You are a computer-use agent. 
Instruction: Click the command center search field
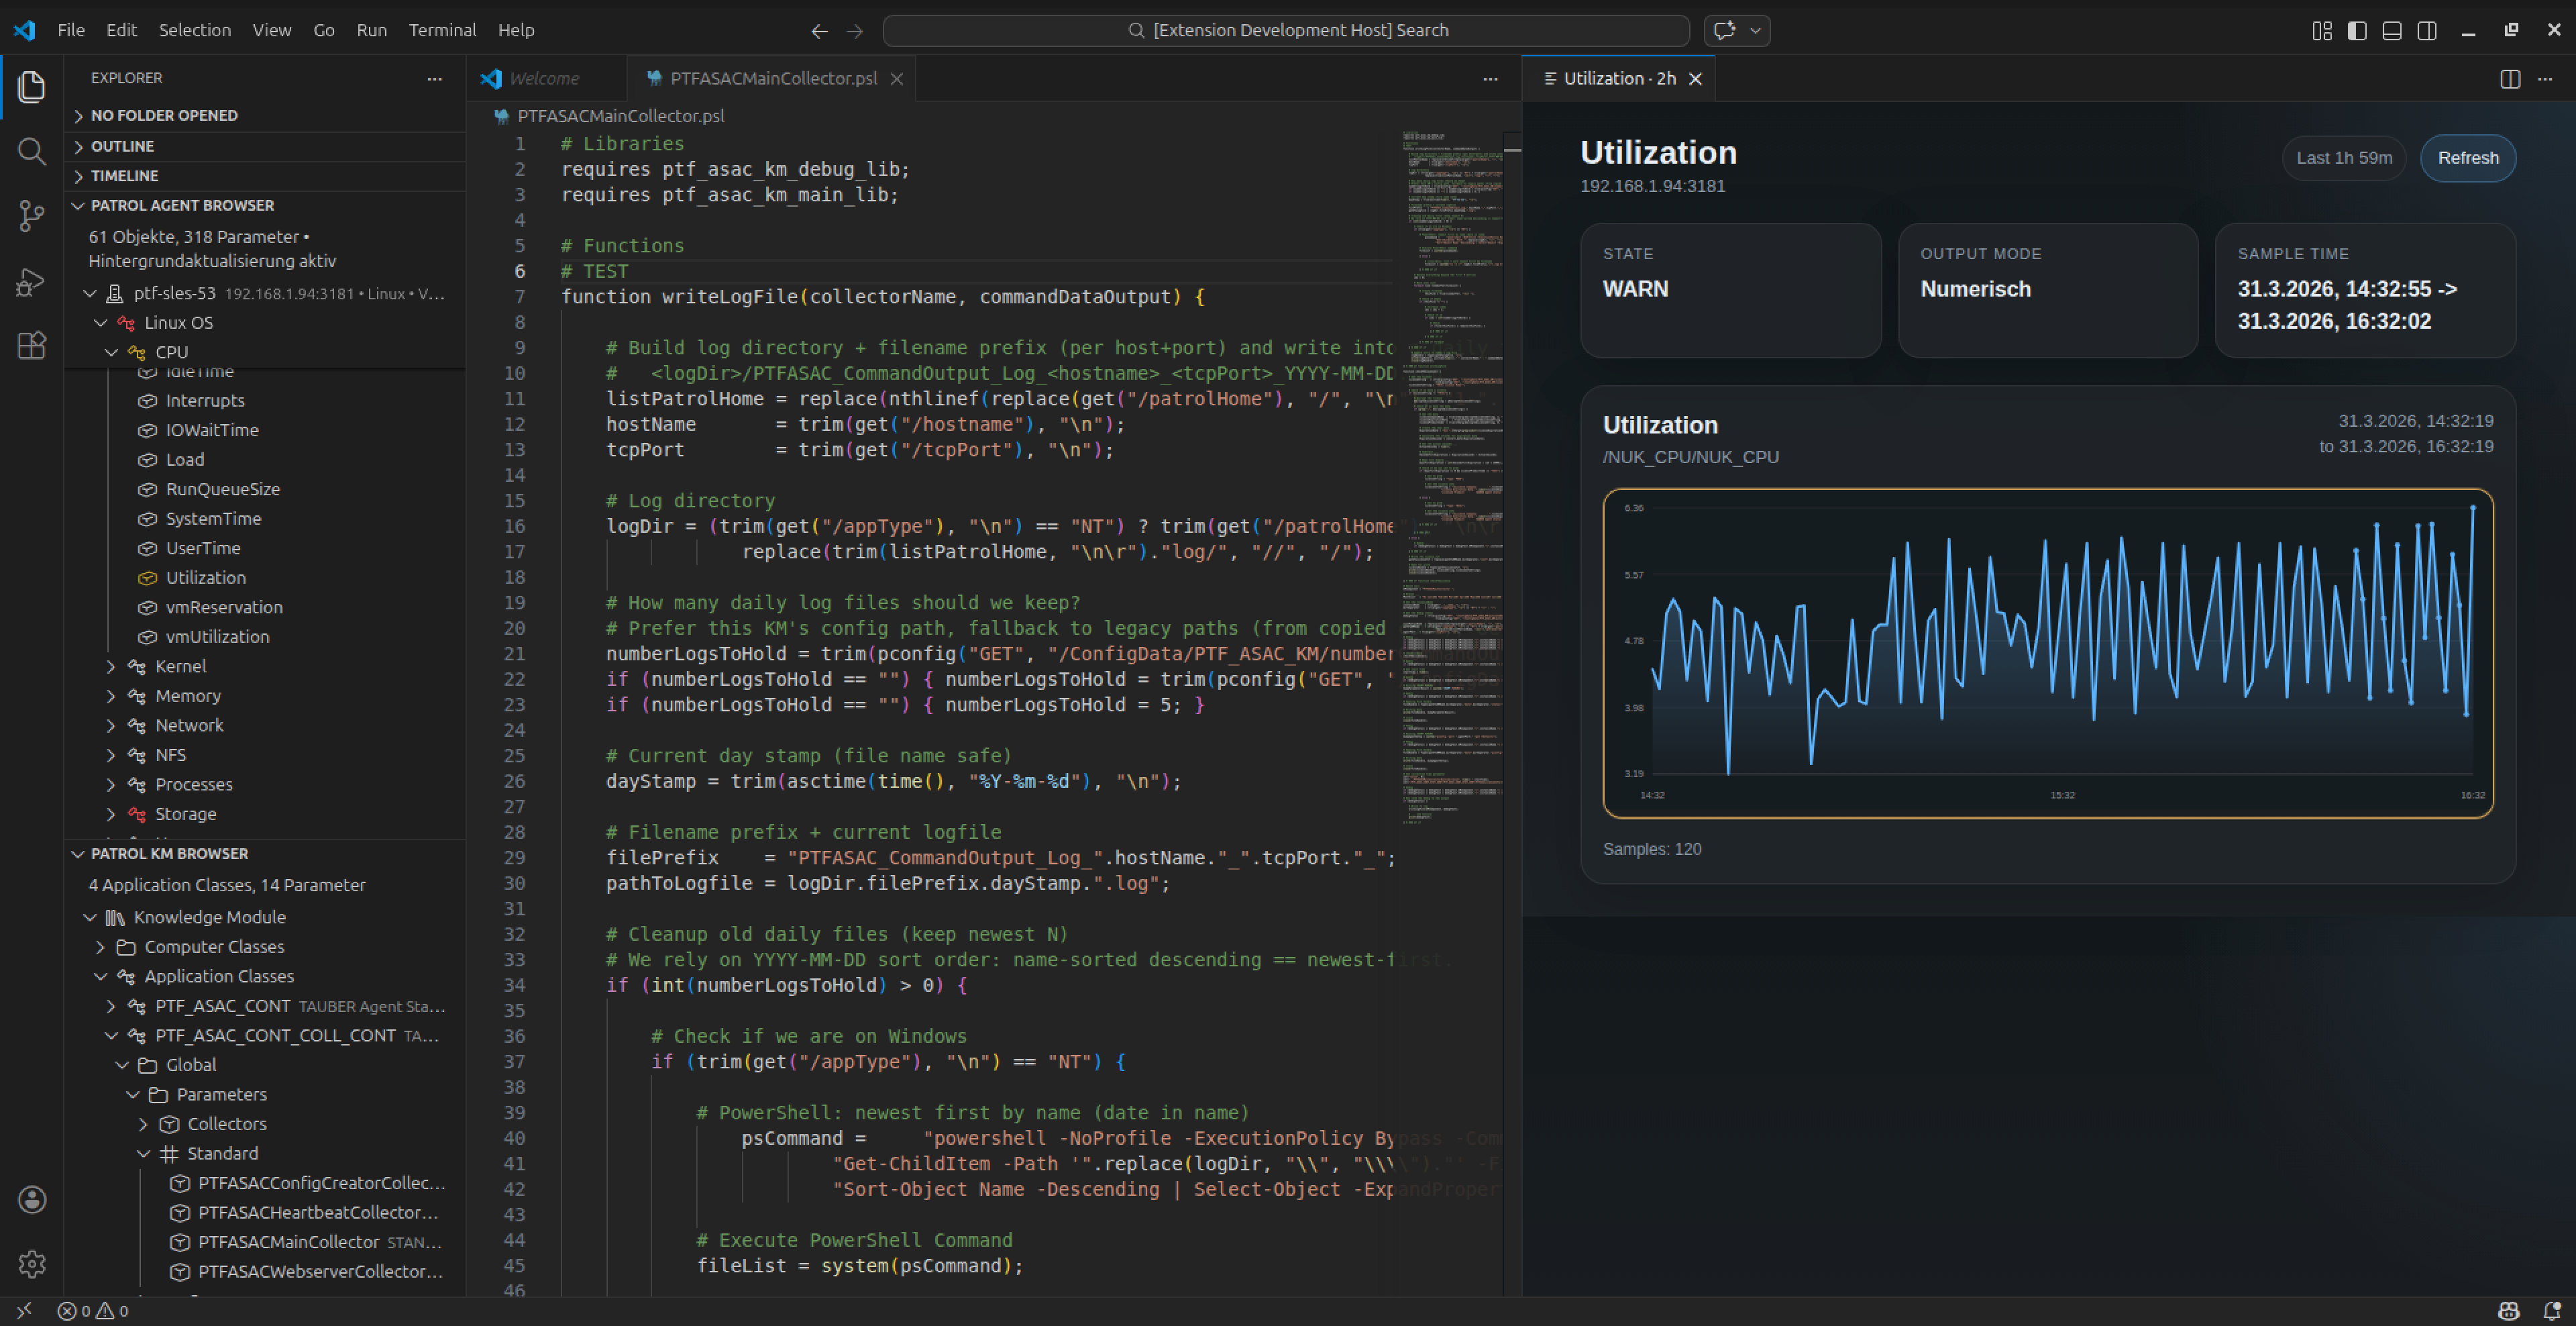click(x=1286, y=30)
